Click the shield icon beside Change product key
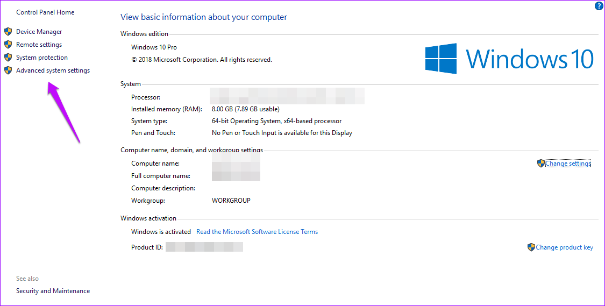Screen dimensions: 605x306 pos(531,247)
